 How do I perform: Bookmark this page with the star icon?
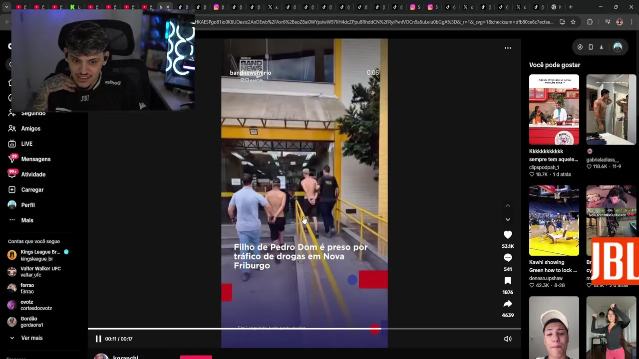click(x=573, y=22)
